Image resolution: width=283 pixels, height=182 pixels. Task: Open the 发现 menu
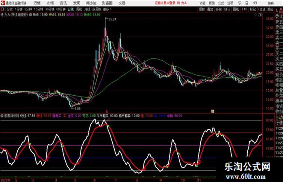click(77, 3)
